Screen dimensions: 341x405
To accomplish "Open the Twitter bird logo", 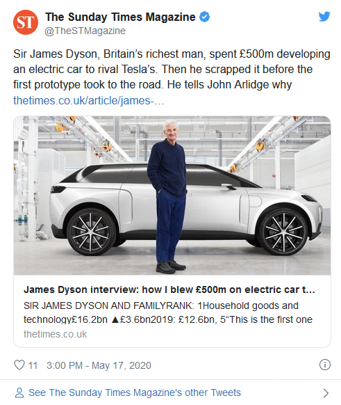I will point(324,17).
